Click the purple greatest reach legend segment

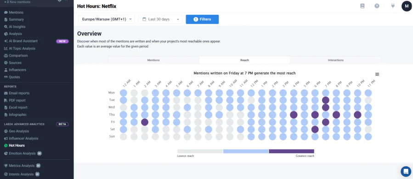291,151
